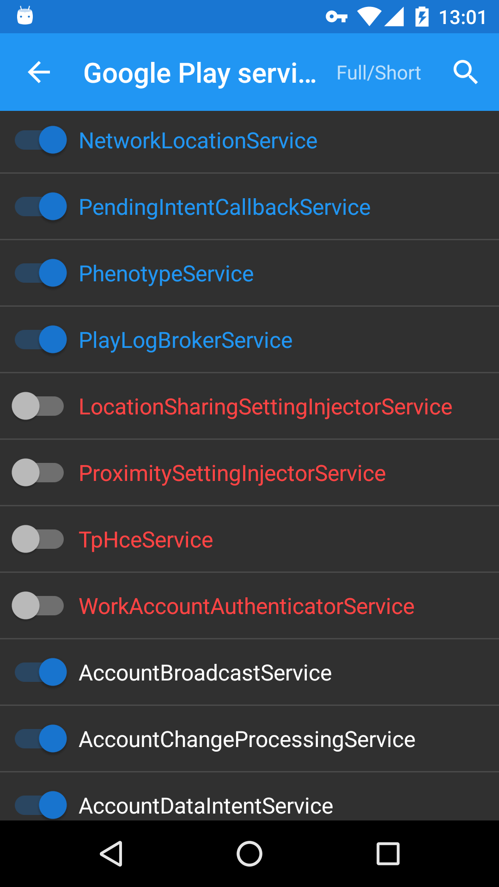Open search with magnifier icon

click(x=465, y=73)
